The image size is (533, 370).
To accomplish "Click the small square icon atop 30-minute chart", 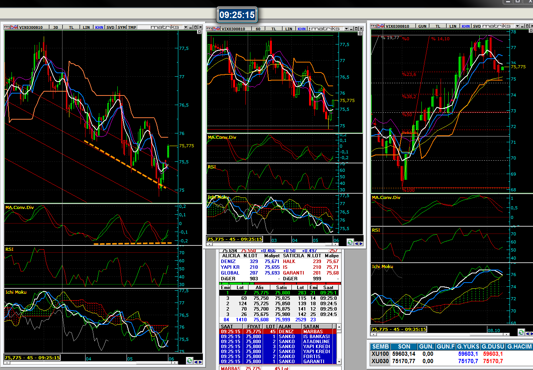I will (x=199, y=32).
